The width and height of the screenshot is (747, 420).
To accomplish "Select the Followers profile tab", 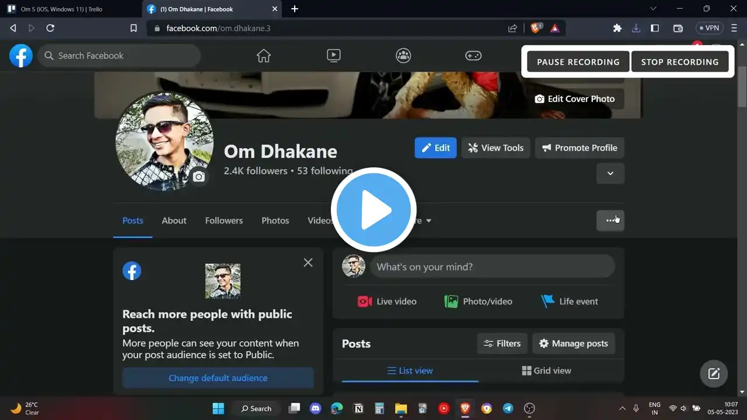I will click(224, 220).
